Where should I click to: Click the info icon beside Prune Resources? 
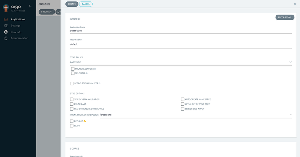pyautogui.click(x=95, y=69)
